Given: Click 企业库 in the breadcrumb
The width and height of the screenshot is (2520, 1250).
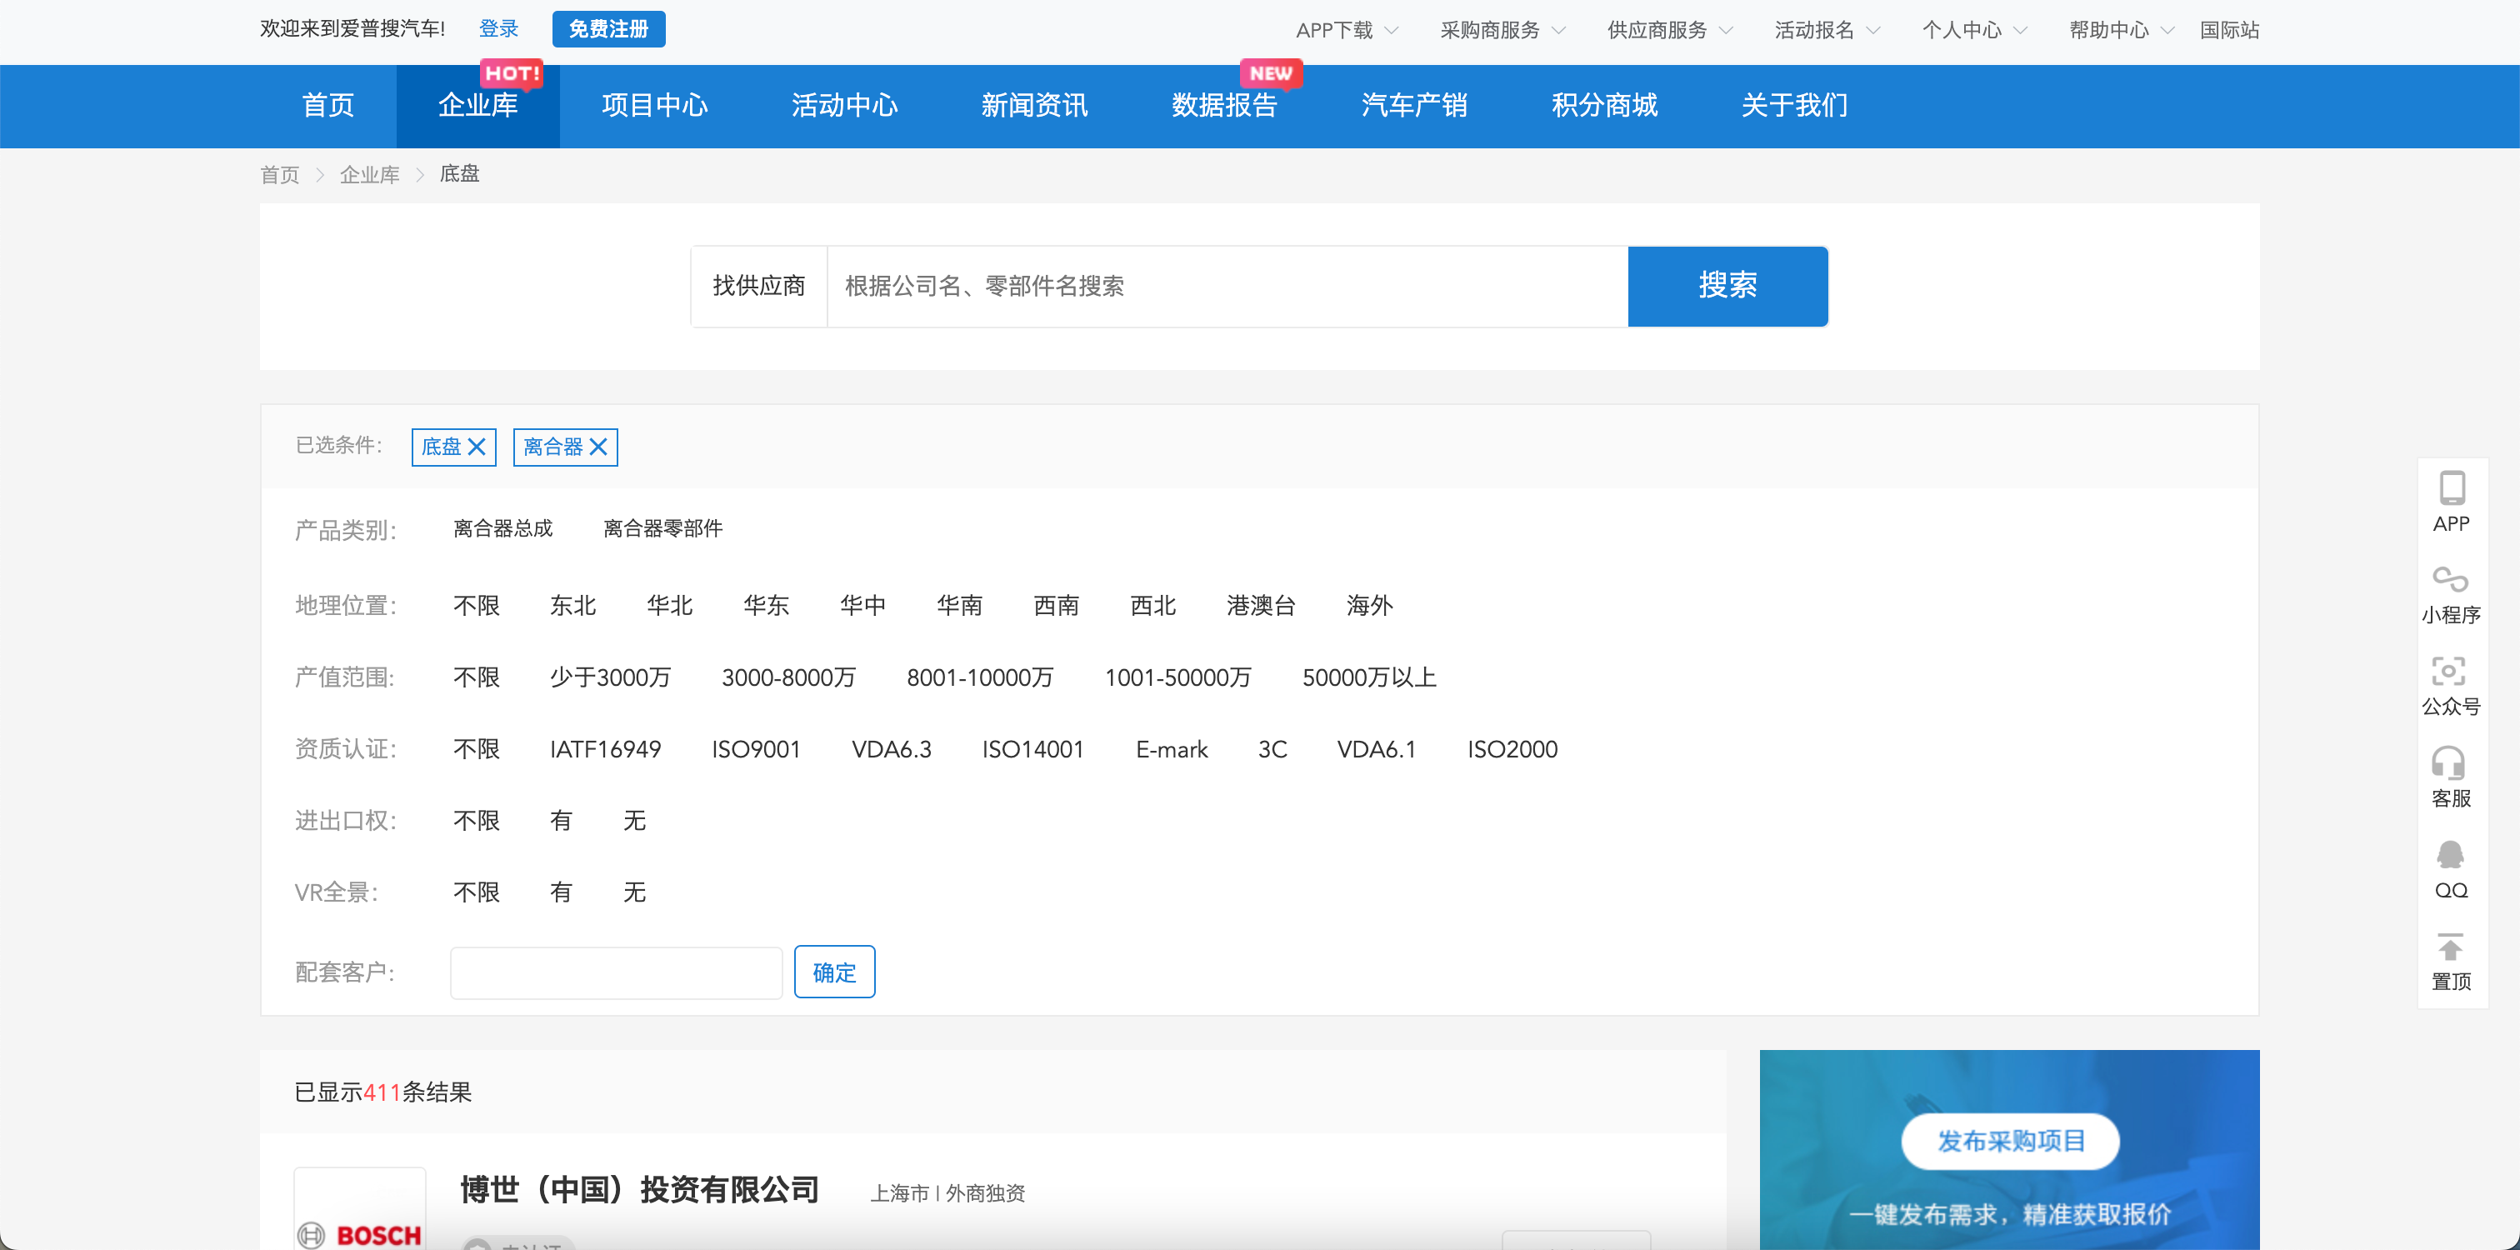Looking at the screenshot, I should pyautogui.click(x=369, y=175).
